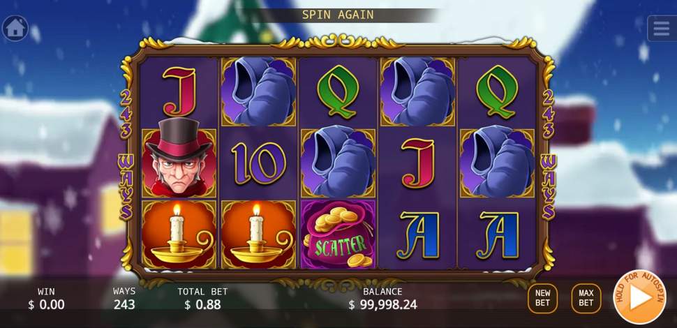
Task: Click the green Q in fifth reel
Action: [x=496, y=91]
